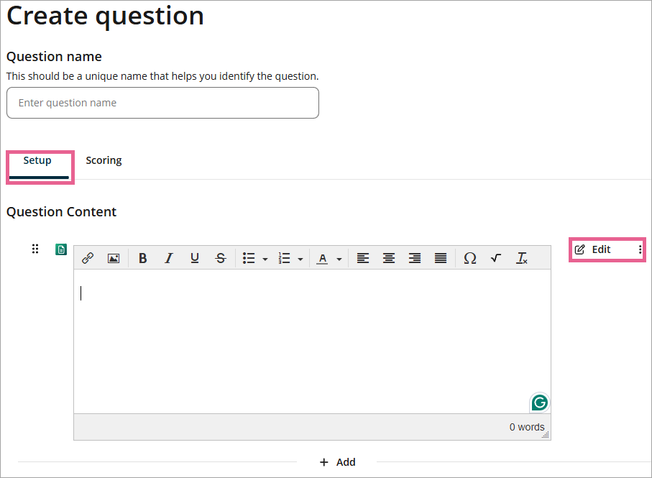Open the bulleted list dropdown arrow
This screenshot has width=652, height=478.
265,259
